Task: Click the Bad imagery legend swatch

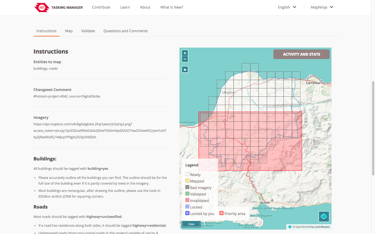Action: click(x=187, y=187)
